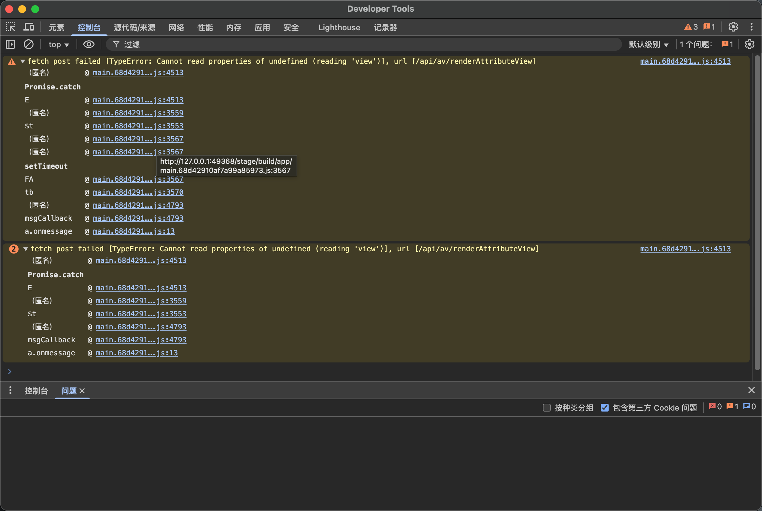Image resolution: width=762 pixels, height=511 pixels.
Task: Toggle device toolbar emulation icon
Action: (29, 27)
